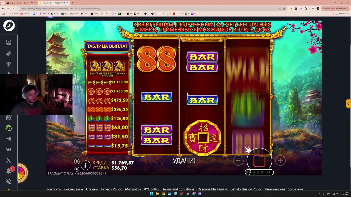Open the clock showing 1:46 in the tray
The height and width of the screenshot is (197, 351).
(x=345, y=194)
